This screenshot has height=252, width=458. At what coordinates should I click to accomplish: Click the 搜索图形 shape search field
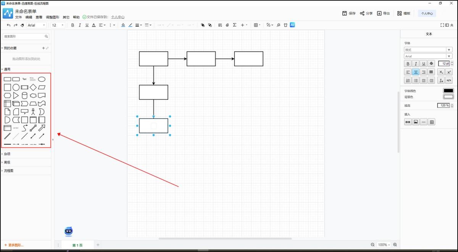(x=24, y=37)
